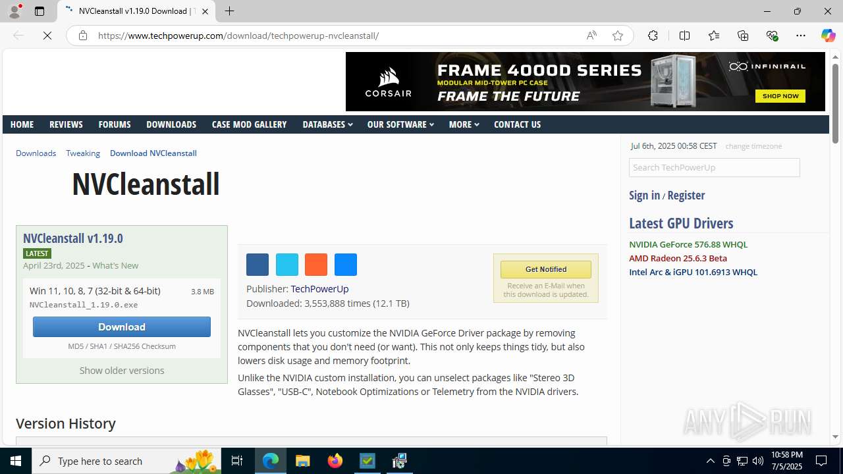Click the Get Notified button
This screenshot has height=474, width=843.
546,269
